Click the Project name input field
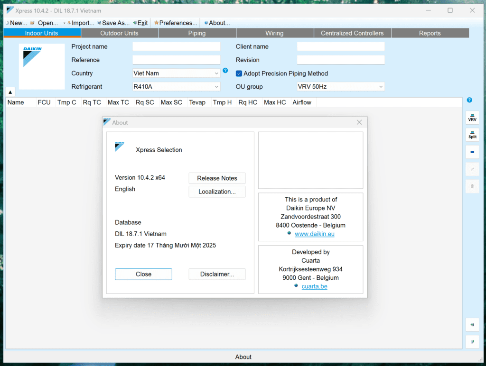The width and height of the screenshot is (486, 366). tap(176, 46)
